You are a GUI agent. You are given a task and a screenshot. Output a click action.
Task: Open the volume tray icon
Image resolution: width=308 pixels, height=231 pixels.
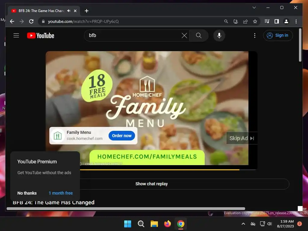click(x=269, y=224)
